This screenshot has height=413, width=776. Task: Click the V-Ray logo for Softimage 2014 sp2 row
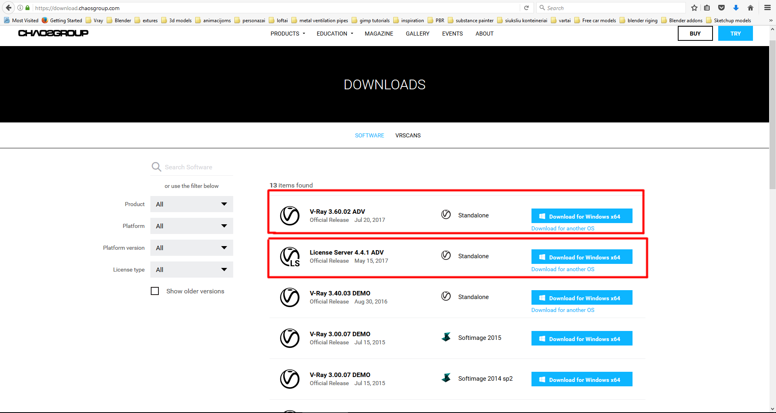click(290, 379)
